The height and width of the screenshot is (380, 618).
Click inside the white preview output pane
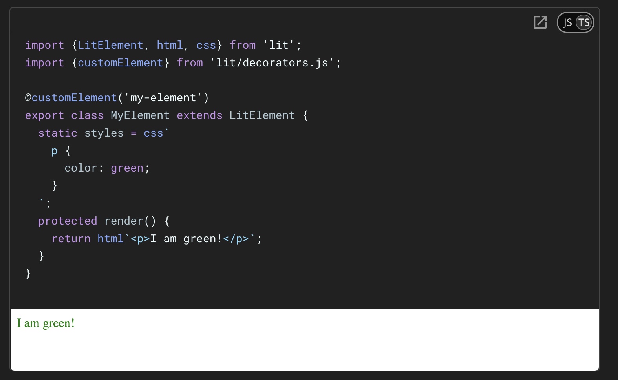304,345
